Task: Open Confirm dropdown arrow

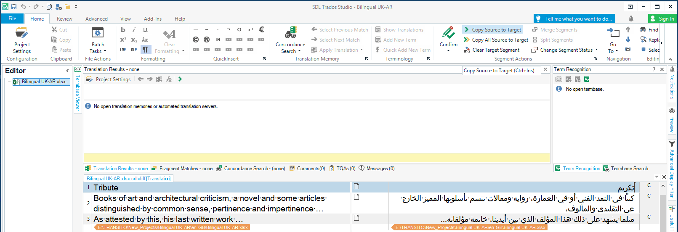Action: click(449, 51)
